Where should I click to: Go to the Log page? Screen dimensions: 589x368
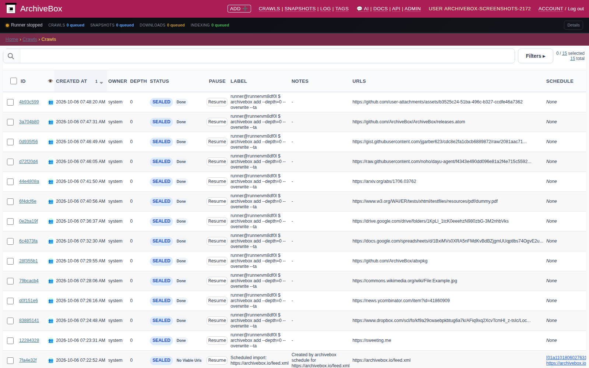325,8
